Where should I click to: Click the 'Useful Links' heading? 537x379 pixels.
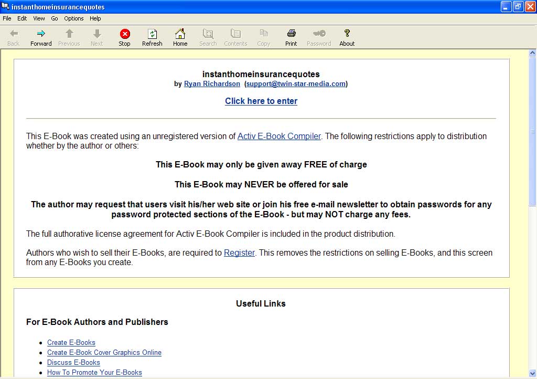(261, 303)
